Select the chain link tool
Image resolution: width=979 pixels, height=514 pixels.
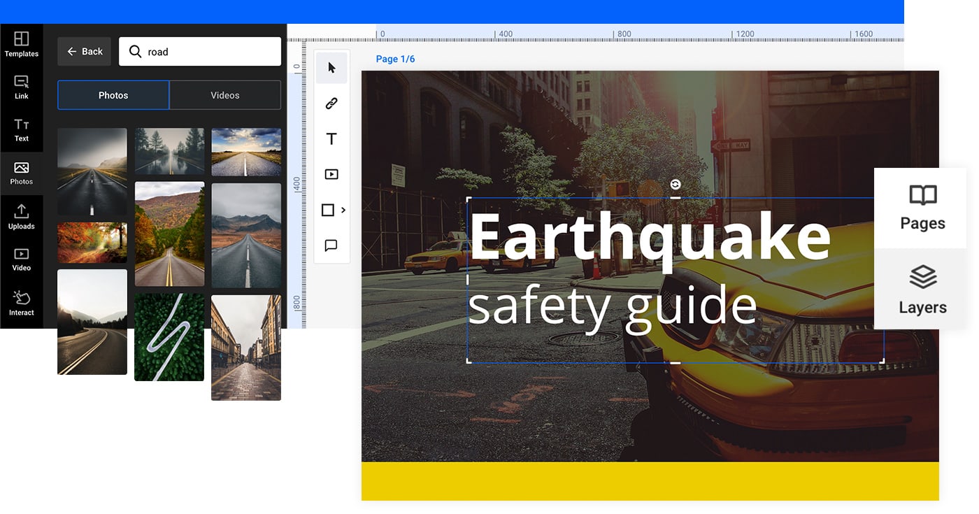click(331, 103)
